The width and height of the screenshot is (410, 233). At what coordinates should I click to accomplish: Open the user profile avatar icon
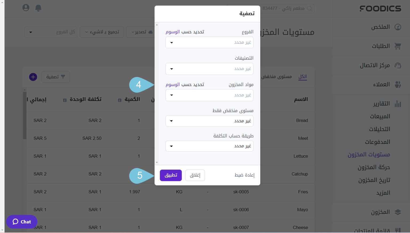(x=26, y=8)
